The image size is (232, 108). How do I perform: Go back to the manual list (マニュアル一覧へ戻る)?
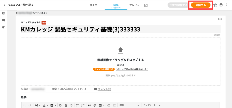pos(21,5)
